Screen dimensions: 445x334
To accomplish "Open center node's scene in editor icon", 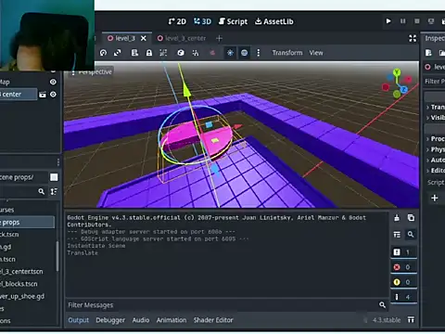I will 43,95.
